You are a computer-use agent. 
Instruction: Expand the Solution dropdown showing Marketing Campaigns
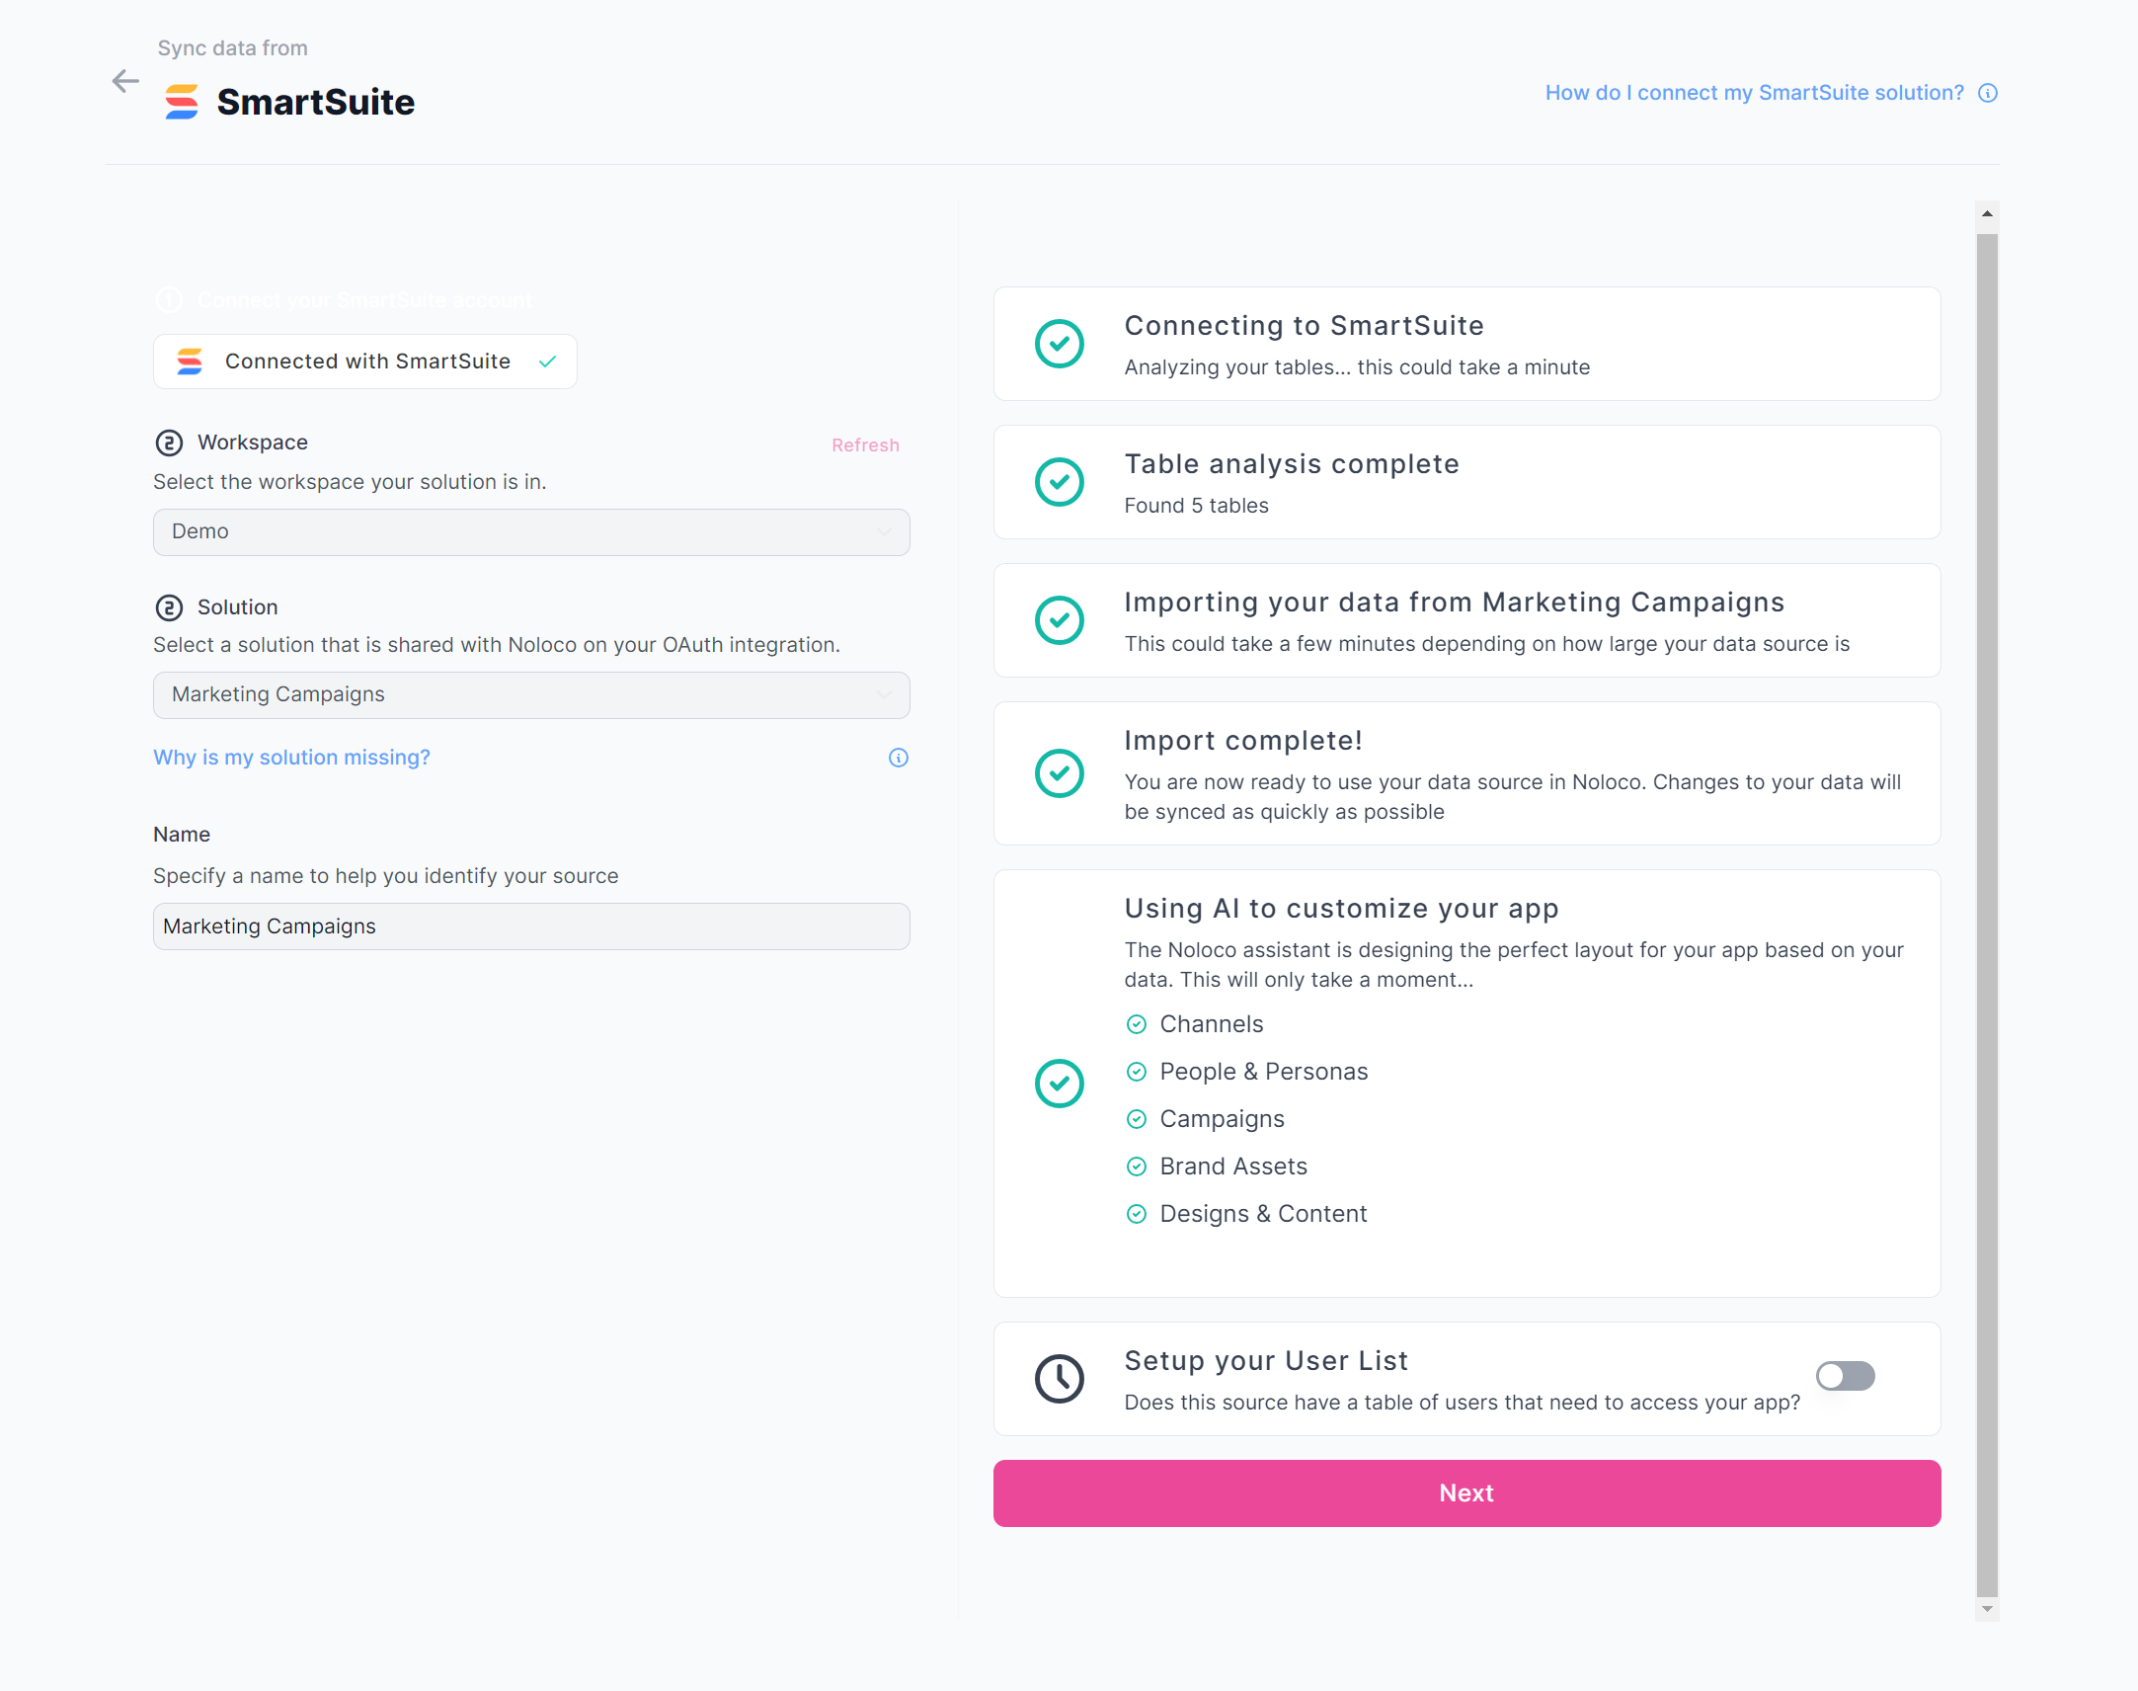pyautogui.click(x=531, y=695)
